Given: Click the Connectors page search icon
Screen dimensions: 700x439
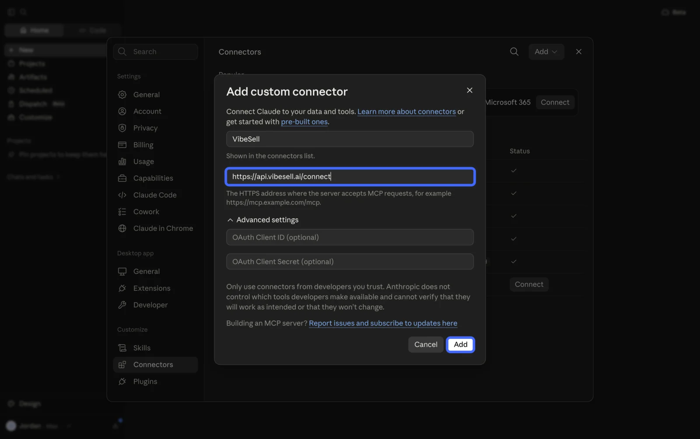Looking at the screenshot, I should pos(514,52).
